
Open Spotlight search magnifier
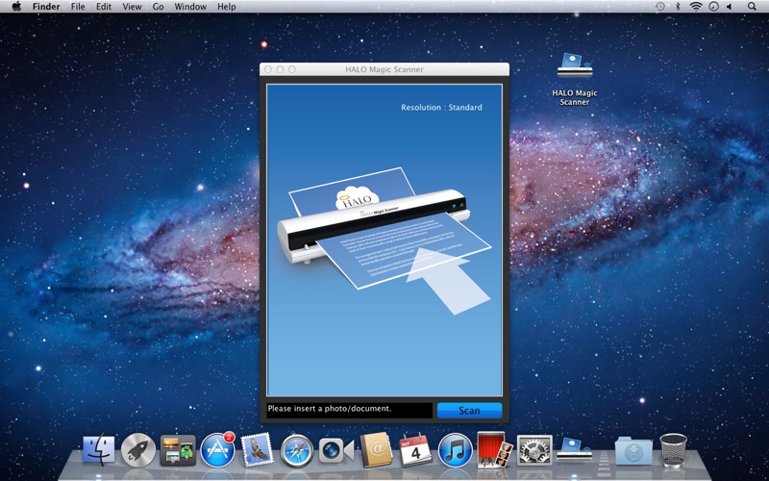pos(753,7)
